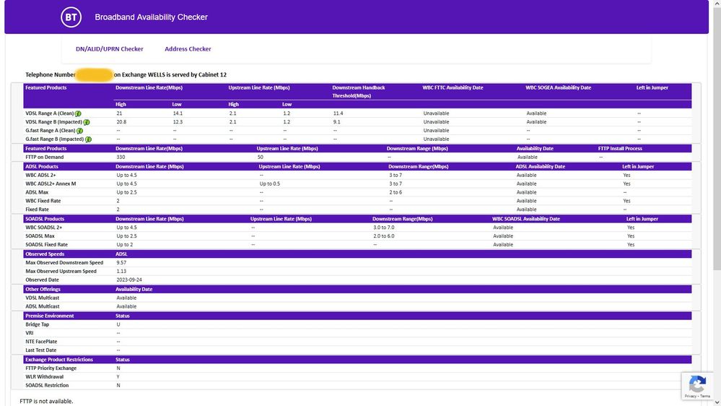Screen dimensions: 721x406
Task: Select the WBC ADSL2+ Annex M row label
Action: click(x=51, y=183)
